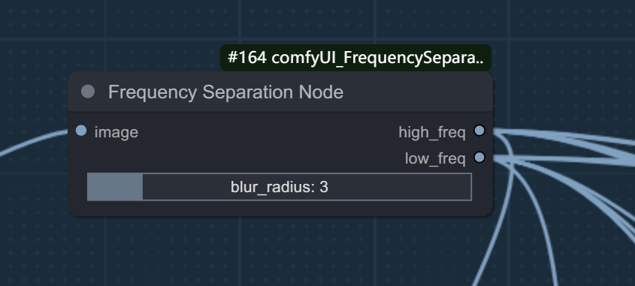Click the value 3 in blur_radius
635x286 pixels.
[x=324, y=188]
